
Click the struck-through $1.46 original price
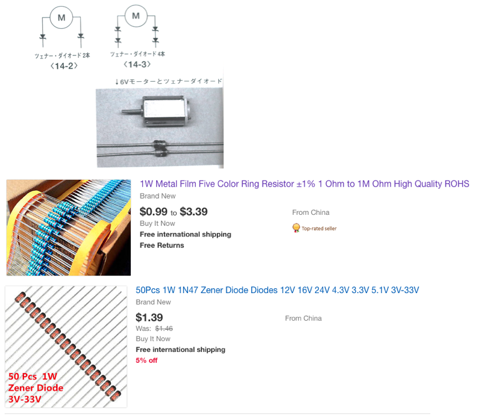coord(164,329)
